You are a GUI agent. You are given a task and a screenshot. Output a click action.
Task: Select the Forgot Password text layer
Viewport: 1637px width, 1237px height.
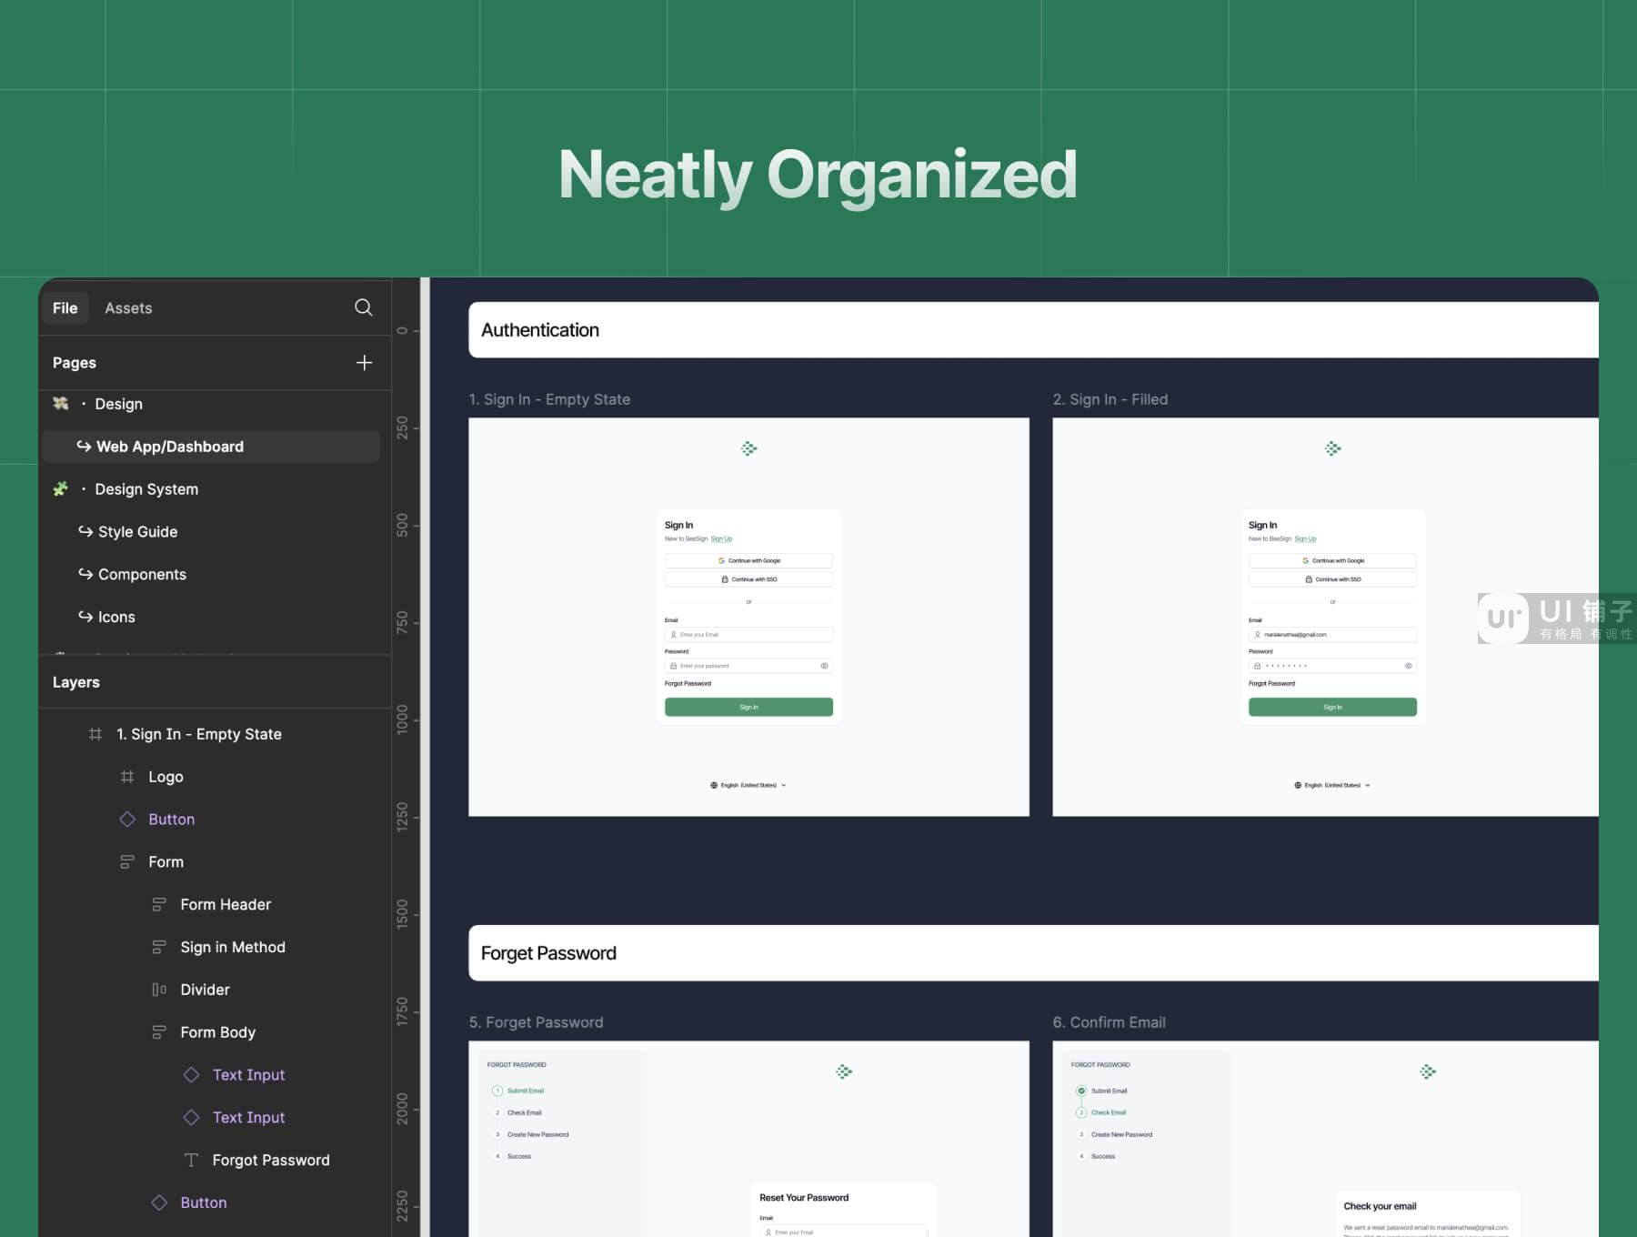point(271,1160)
